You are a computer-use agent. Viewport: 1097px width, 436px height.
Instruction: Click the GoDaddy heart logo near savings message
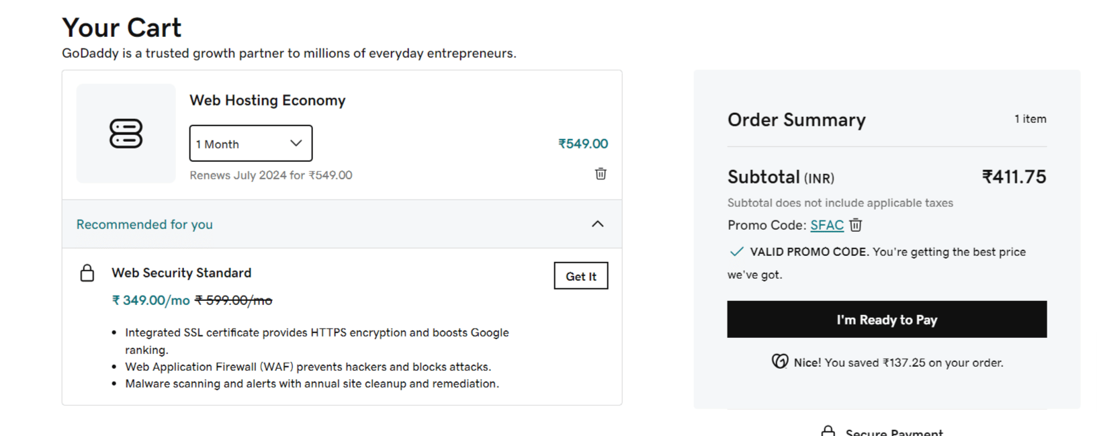coord(779,362)
